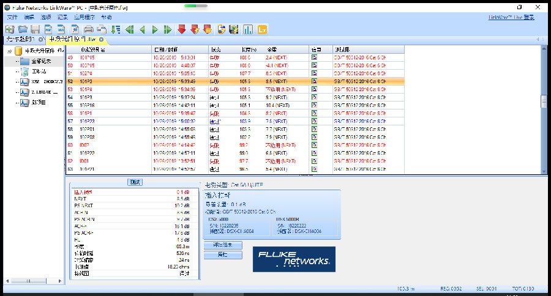
Task: Click the red arrow LinkWare Live import icon
Action: [208, 30]
